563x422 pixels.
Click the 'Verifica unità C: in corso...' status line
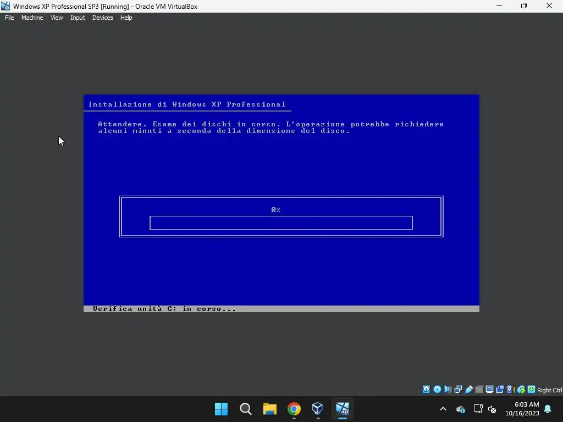[164, 309]
